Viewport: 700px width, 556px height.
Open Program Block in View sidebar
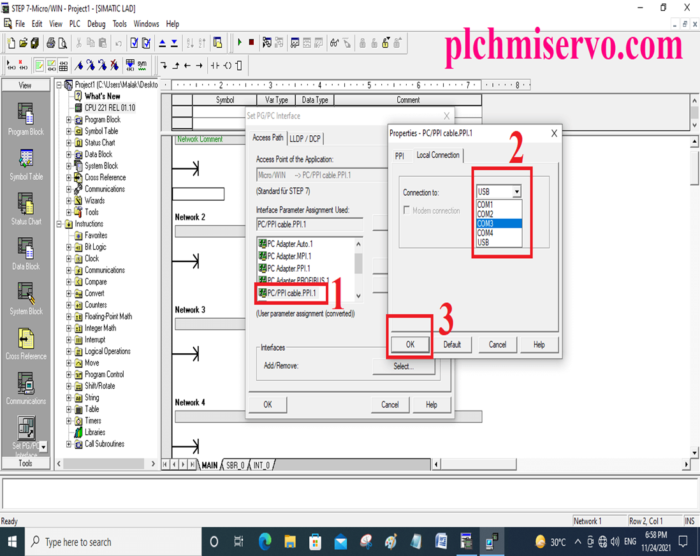(26, 119)
